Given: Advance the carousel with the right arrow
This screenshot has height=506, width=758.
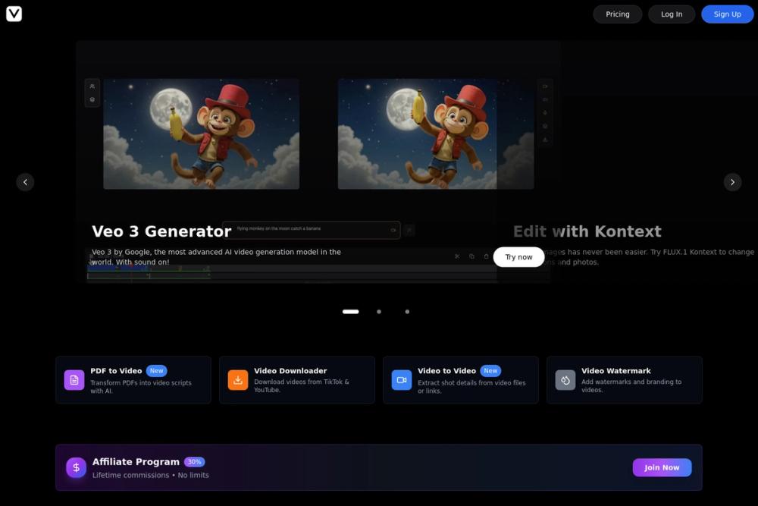Looking at the screenshot, I should pos(732,182).
